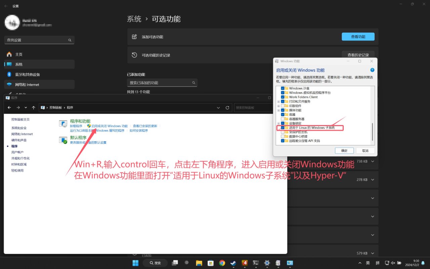This screenshot has height=269, width=430.
Task: Click the Default Programs icon
Action: click(63, 140)
